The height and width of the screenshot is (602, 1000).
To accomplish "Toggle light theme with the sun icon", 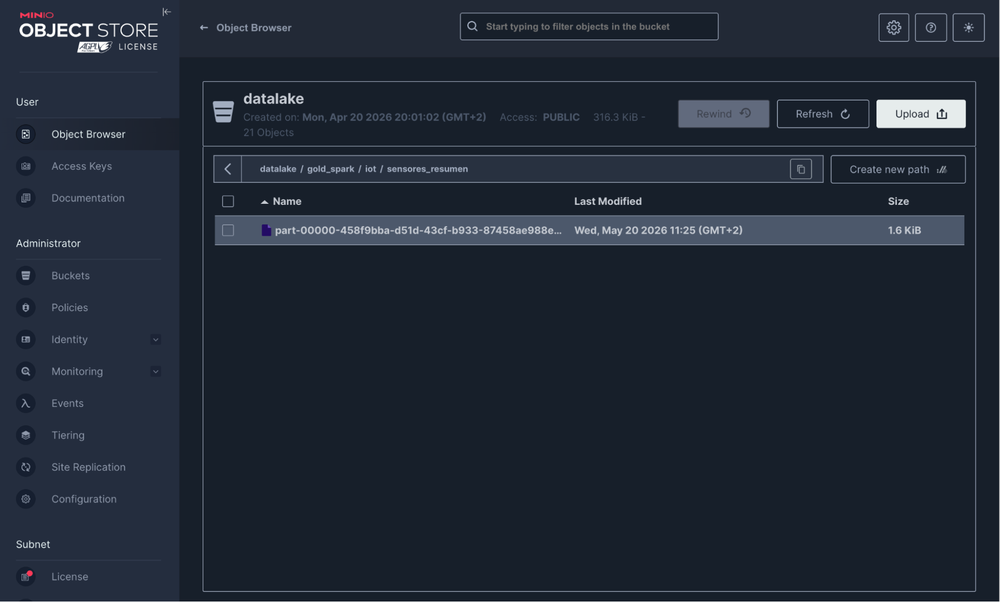I will (x=968, y=27).
